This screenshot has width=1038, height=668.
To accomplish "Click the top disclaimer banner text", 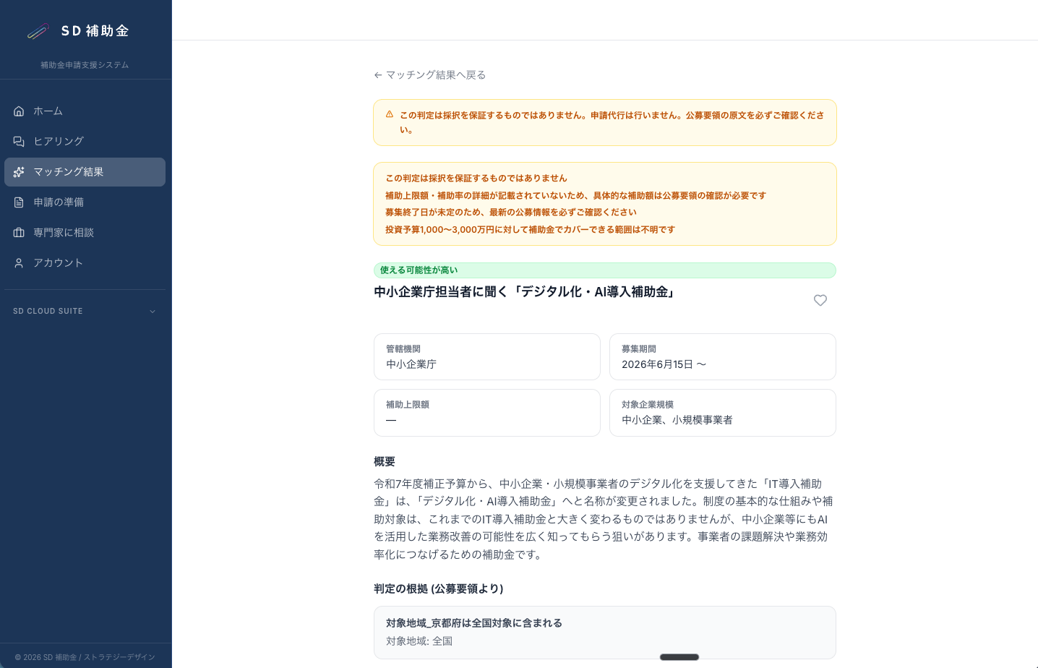I will [612, 122].
